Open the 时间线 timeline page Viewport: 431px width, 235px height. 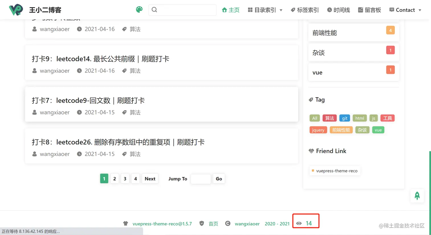coord(338,10)
